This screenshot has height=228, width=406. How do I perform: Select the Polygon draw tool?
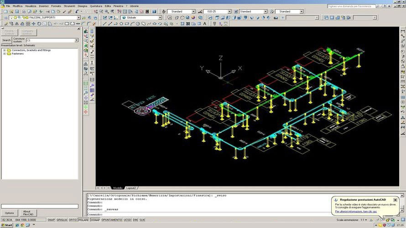(x=121, y=24)
